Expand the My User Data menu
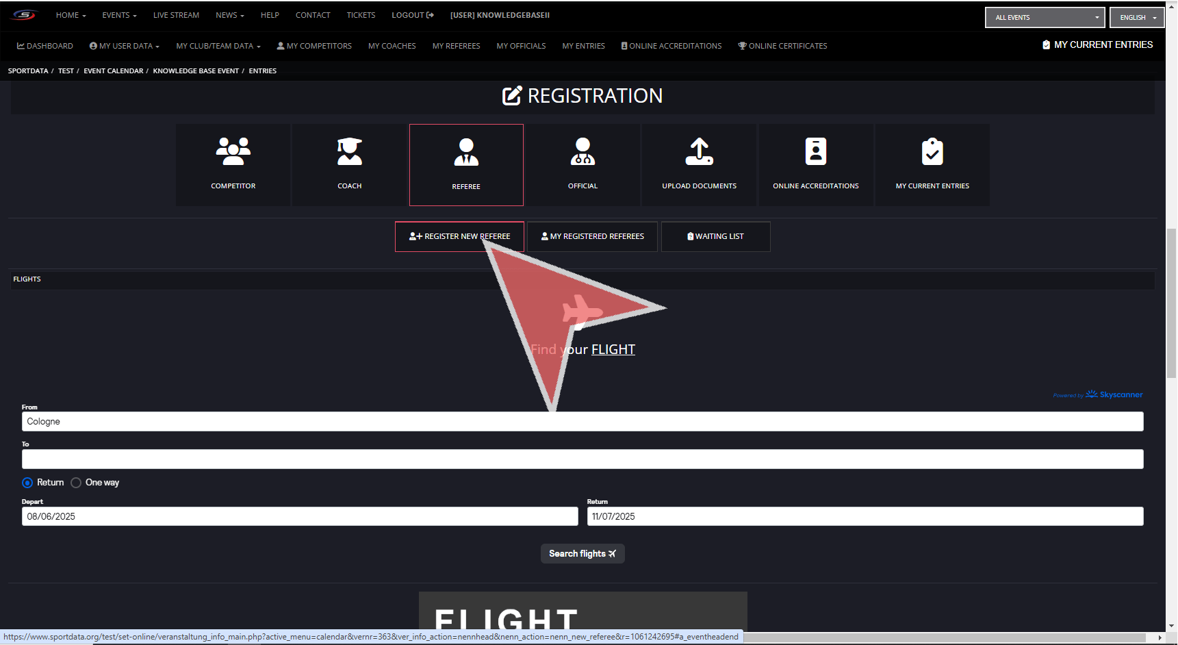Viewport: 1178px width, 645px height. point(125,46)
